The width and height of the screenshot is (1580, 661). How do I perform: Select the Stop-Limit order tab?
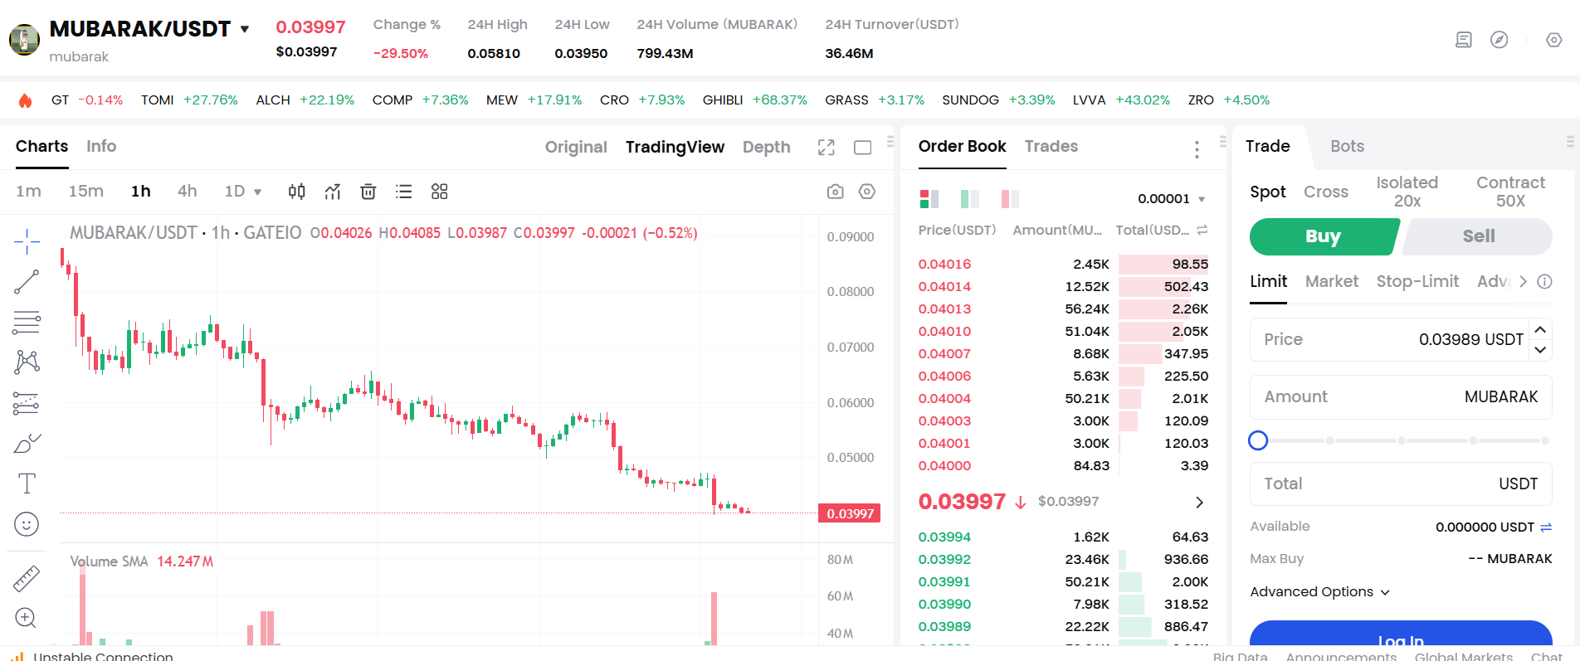point(1417,281)
